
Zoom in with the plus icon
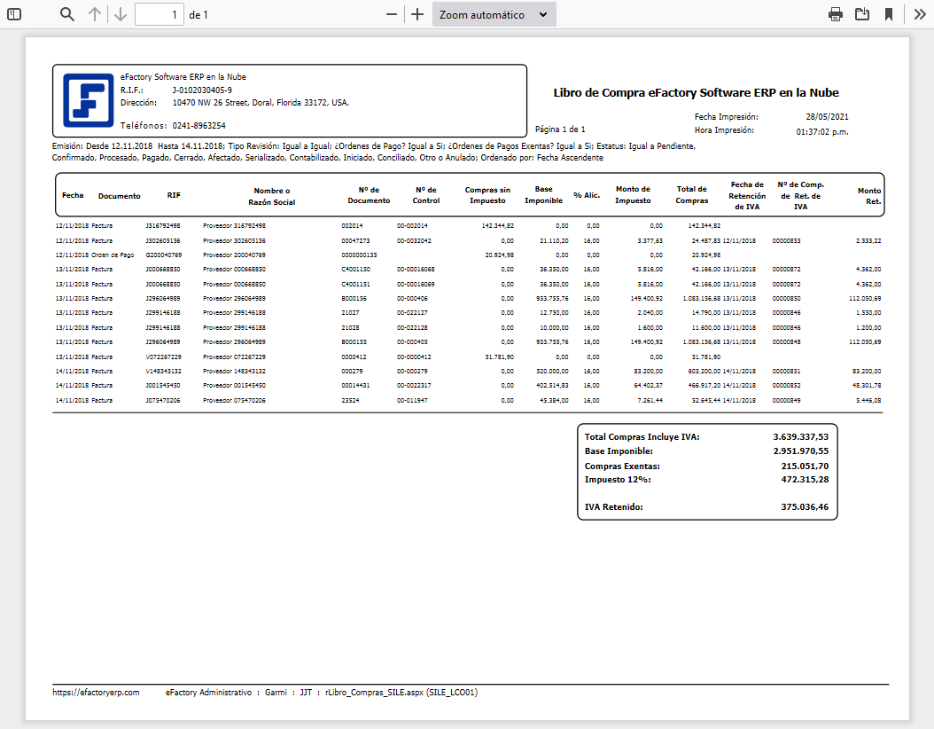(417, 14)
